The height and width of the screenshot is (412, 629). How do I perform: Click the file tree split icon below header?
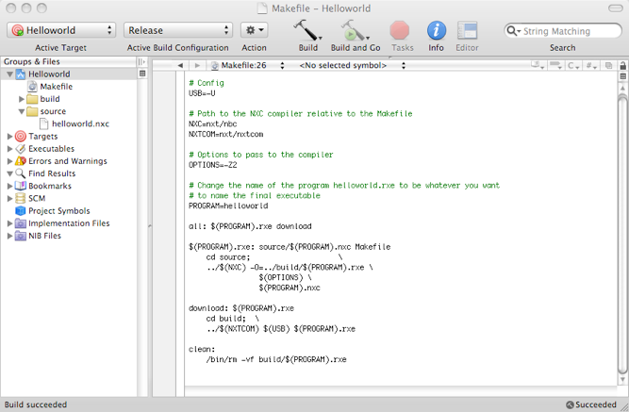(x=142, y=74)
